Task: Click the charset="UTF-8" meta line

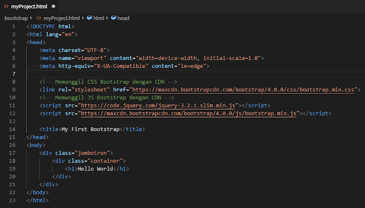Action: tap(75, 51)
